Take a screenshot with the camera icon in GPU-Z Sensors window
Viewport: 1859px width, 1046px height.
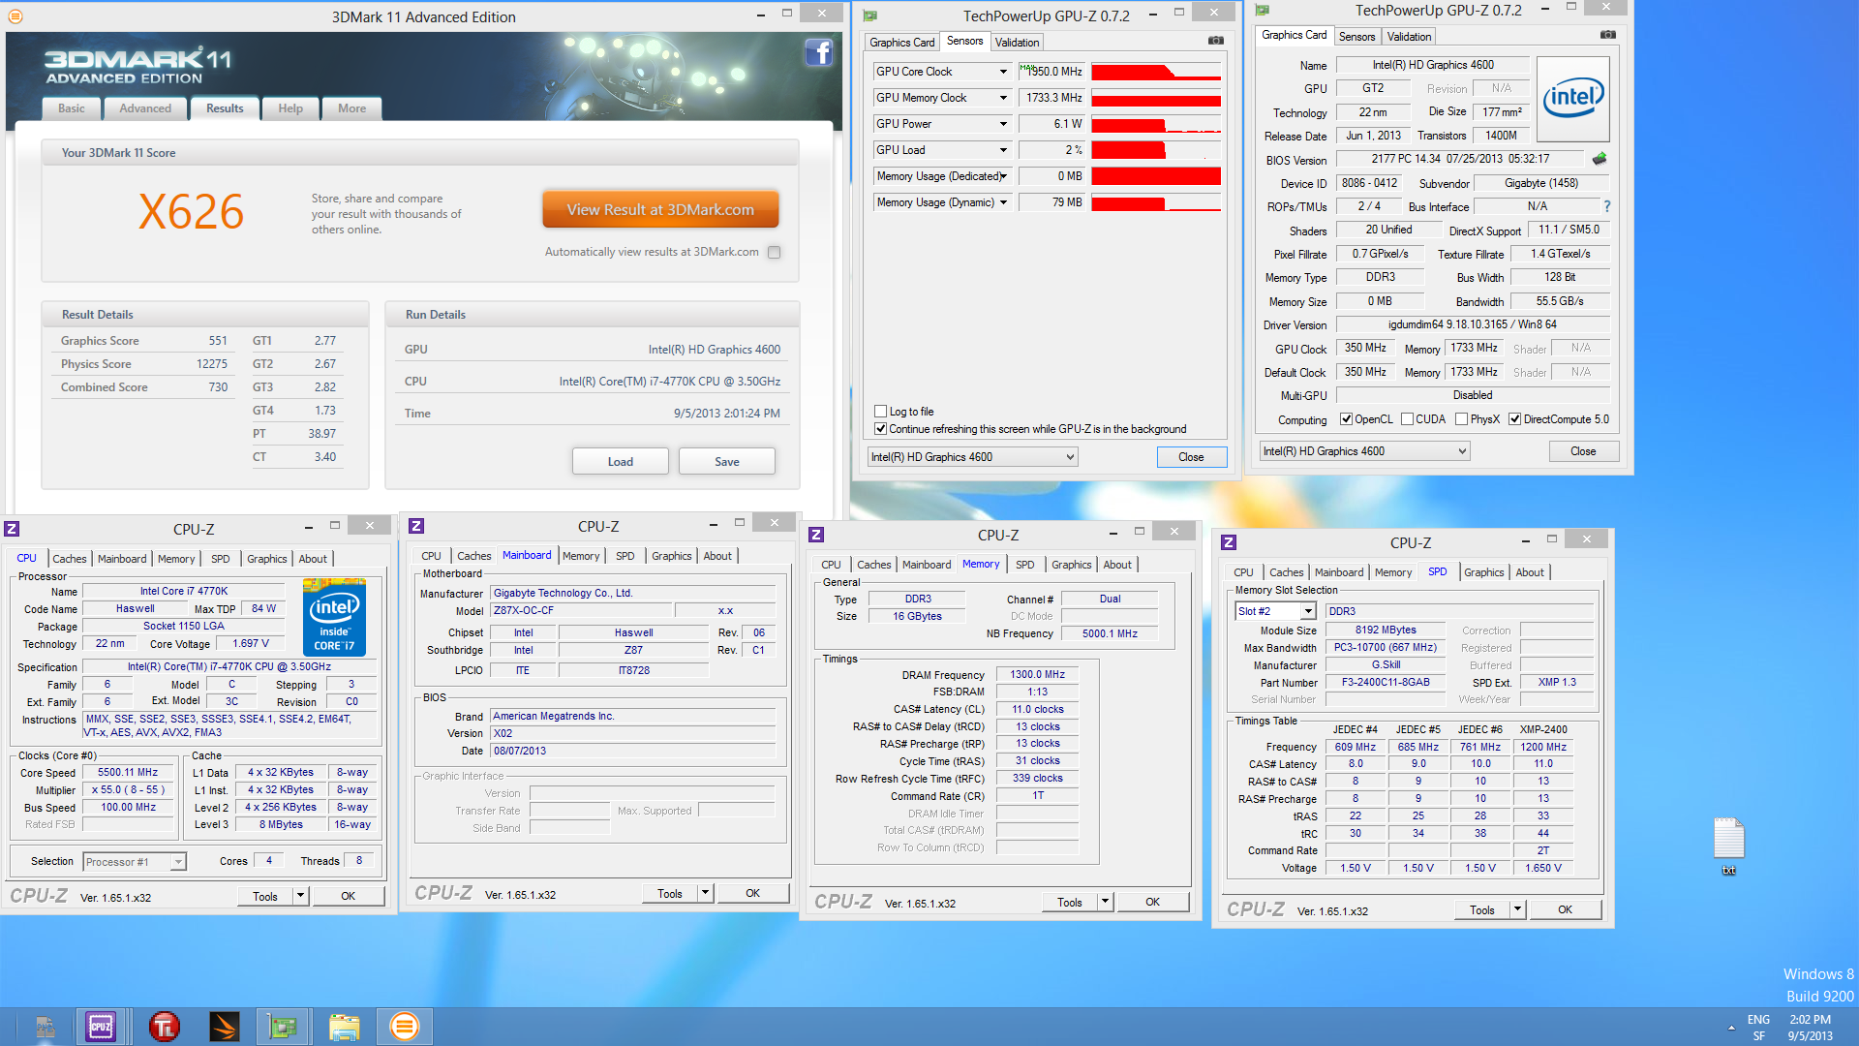(x=1216, y=41)
